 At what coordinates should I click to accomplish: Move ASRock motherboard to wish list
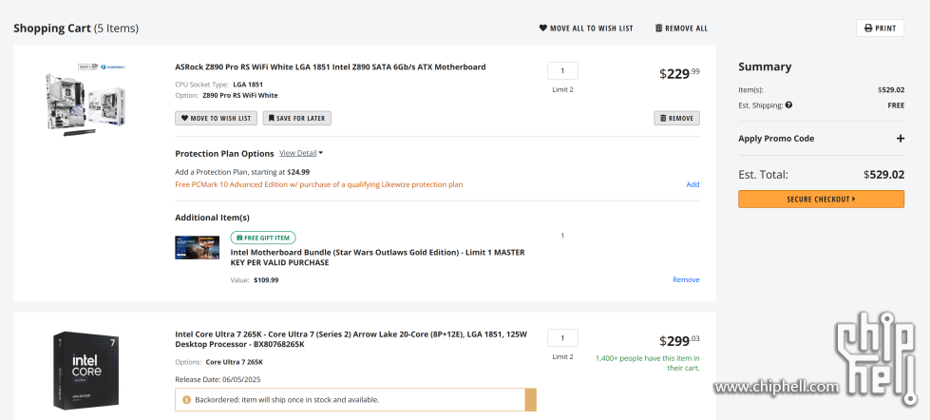(x=216, y=118)
